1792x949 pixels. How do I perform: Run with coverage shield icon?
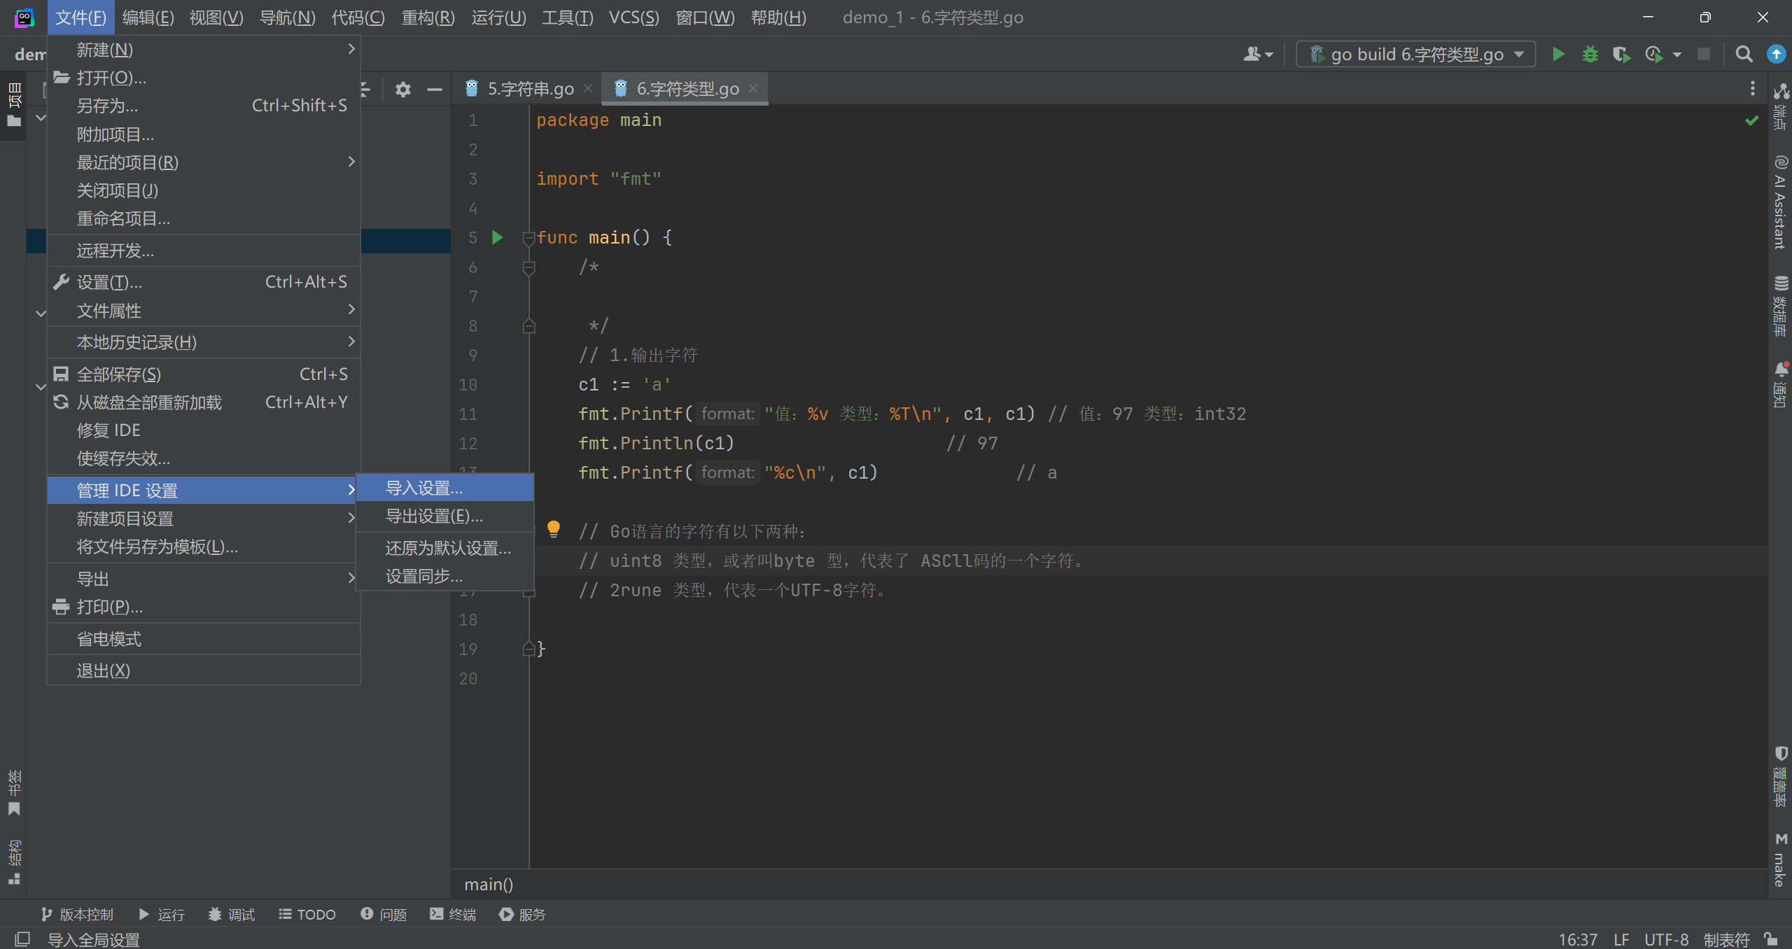tap(1621, 54)
